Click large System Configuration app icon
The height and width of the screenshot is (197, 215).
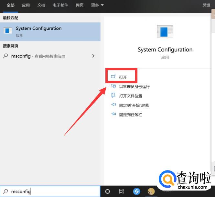[165, 32]
